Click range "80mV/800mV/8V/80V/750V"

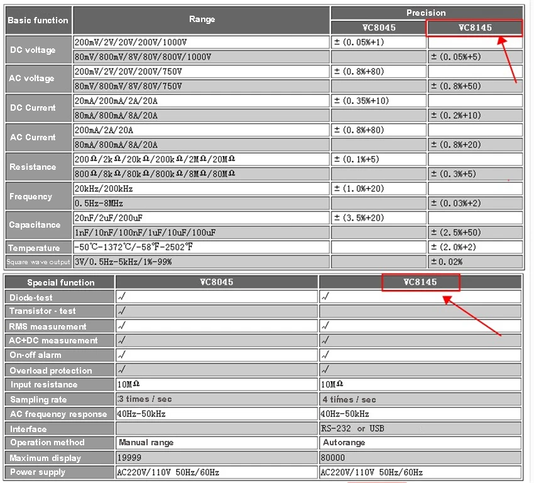(202, 86)
